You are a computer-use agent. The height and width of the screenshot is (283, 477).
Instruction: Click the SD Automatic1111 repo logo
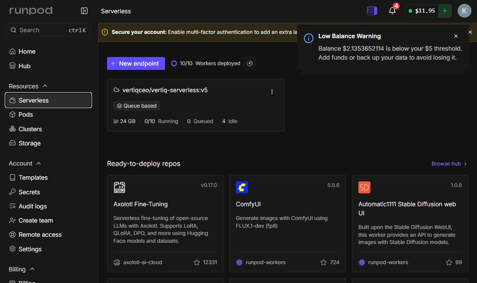364,187
